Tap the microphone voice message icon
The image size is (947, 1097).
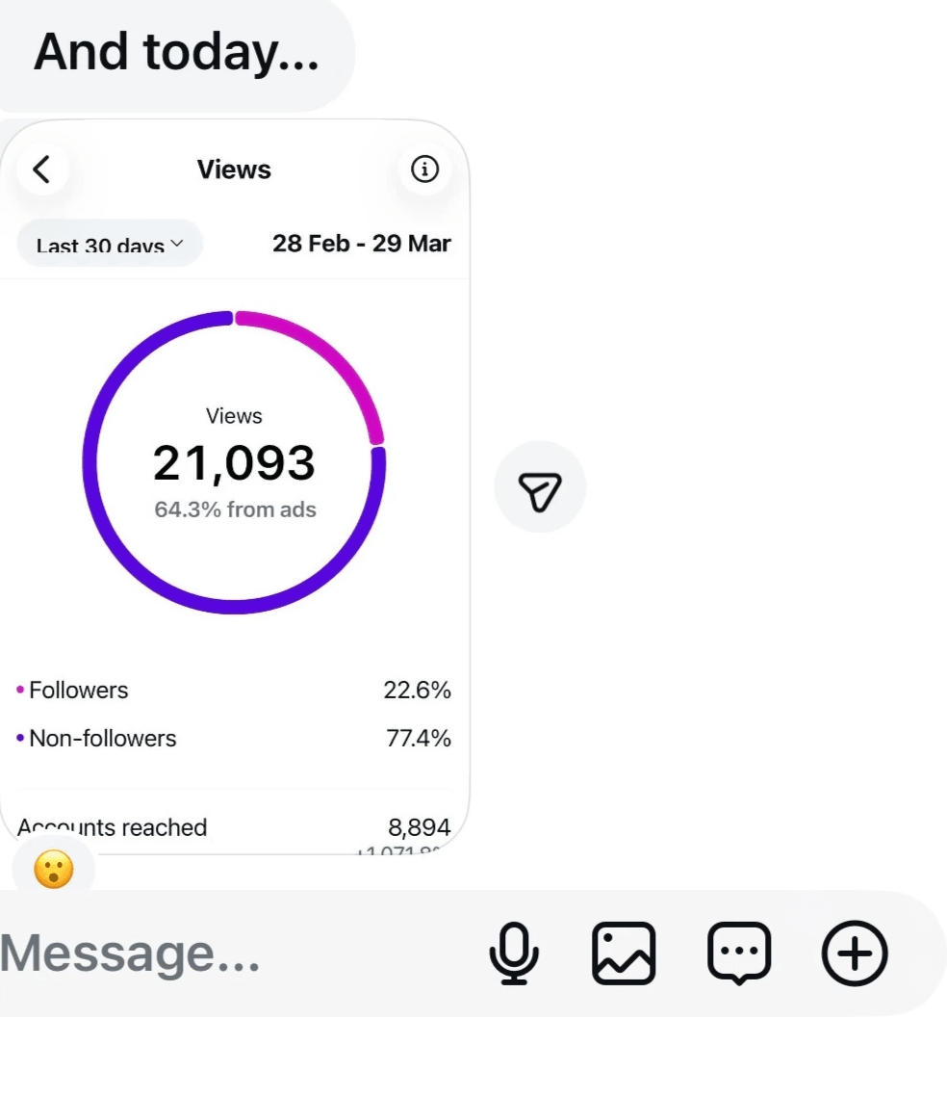point(514,953)
